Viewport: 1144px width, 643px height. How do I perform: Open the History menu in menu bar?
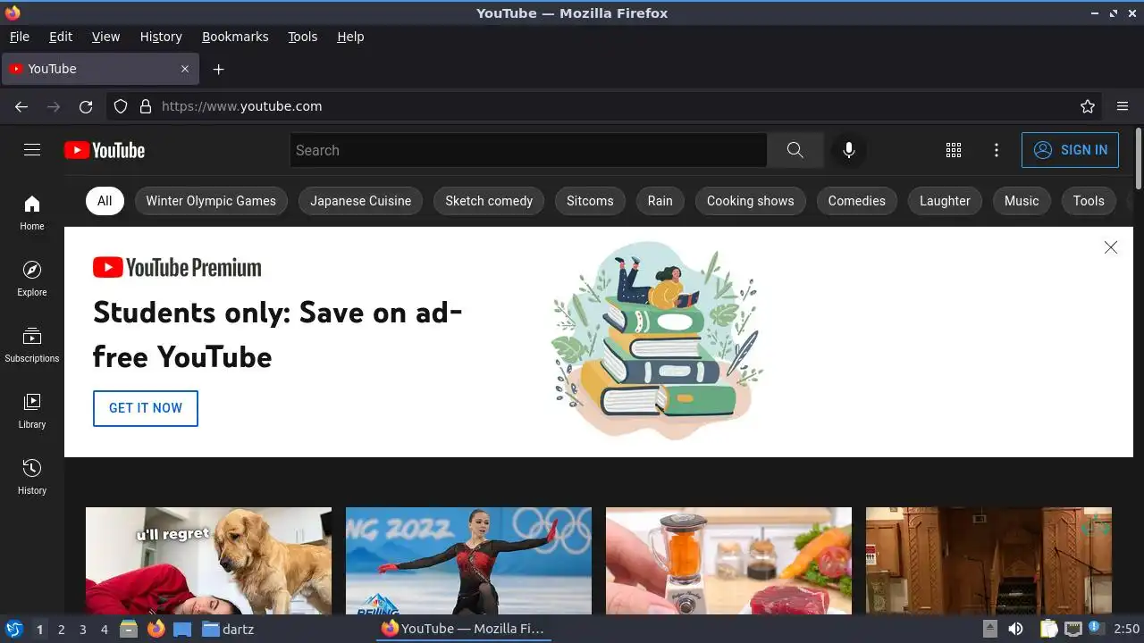coord(161,37)
